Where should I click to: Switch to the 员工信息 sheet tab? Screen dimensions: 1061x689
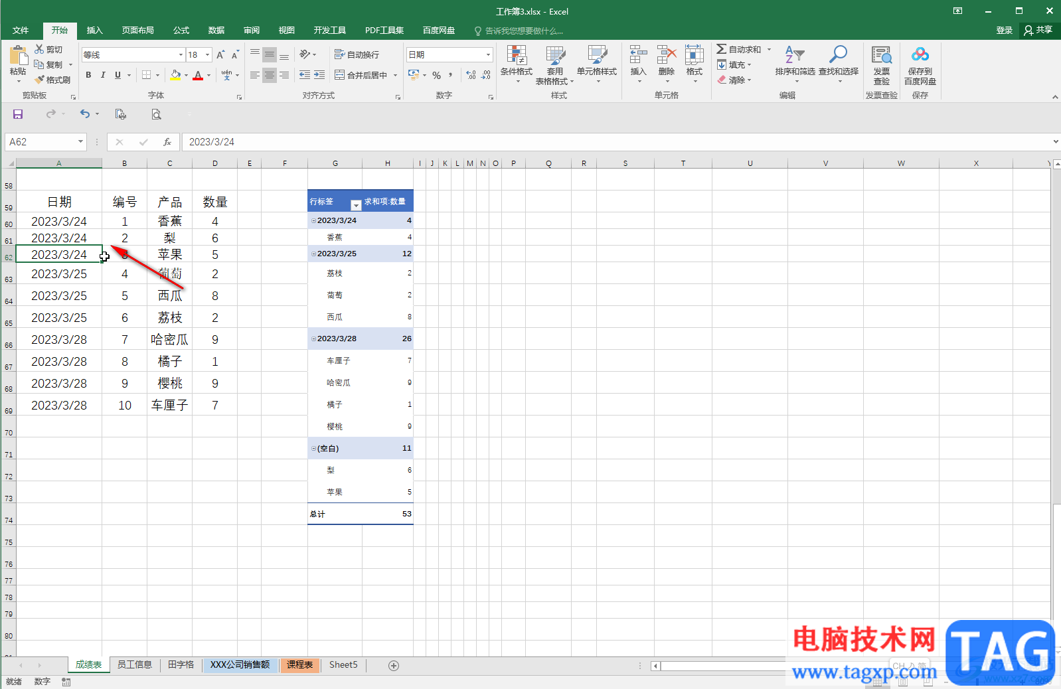135,664
